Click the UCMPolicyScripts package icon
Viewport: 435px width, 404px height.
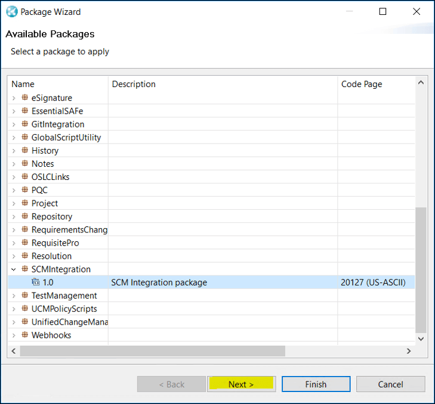(x=25, y=309)
